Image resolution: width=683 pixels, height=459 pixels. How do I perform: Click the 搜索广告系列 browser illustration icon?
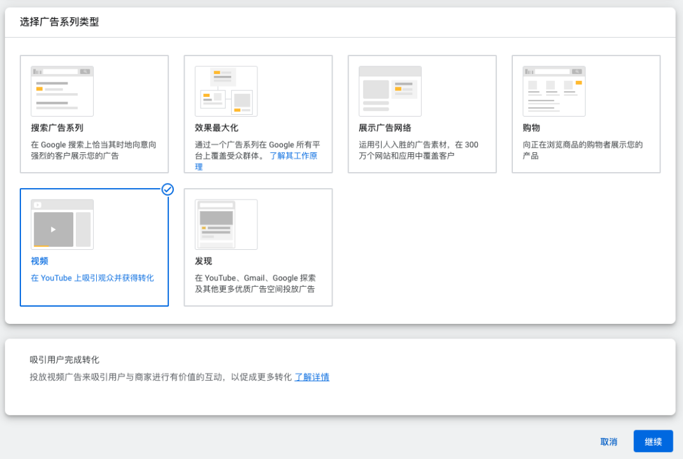pos(62,90)
